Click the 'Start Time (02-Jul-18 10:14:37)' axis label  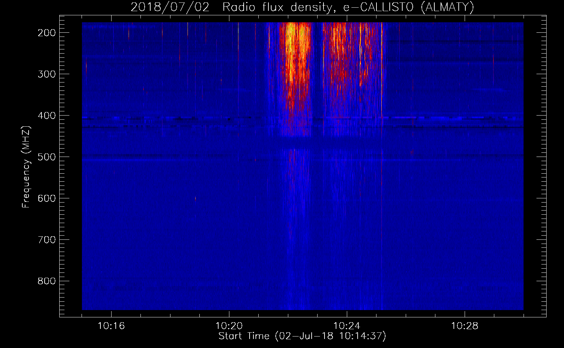302,336
